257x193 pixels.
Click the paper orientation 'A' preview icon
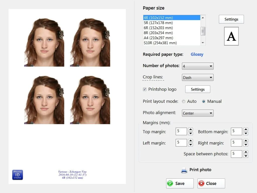pos(231,36)
